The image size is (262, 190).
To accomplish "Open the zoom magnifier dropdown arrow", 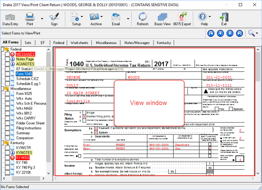I will pyautogui.click(x=257, y=34).
